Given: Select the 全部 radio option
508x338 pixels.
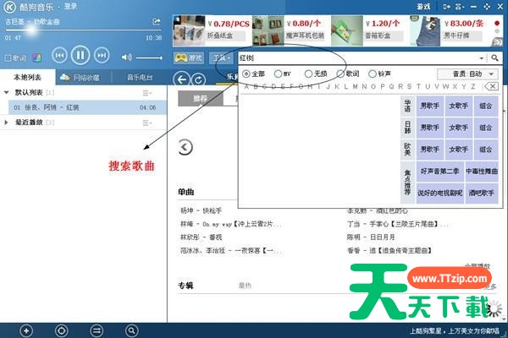Looking at the screenshot, I should (x=254, y=74).
